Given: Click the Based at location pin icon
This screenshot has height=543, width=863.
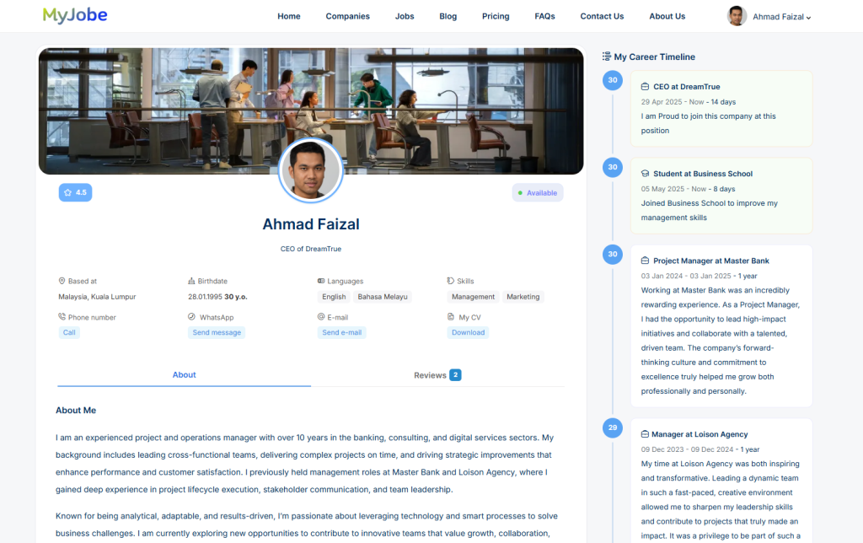Looking at the screenshot, I should [62, 281].
